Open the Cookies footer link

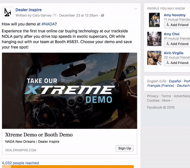click(153, 101)
